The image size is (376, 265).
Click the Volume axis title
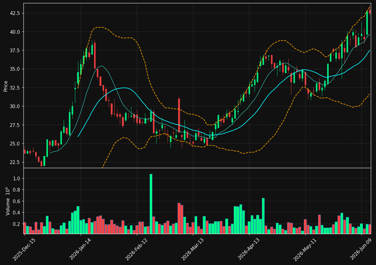coord(8,201)
